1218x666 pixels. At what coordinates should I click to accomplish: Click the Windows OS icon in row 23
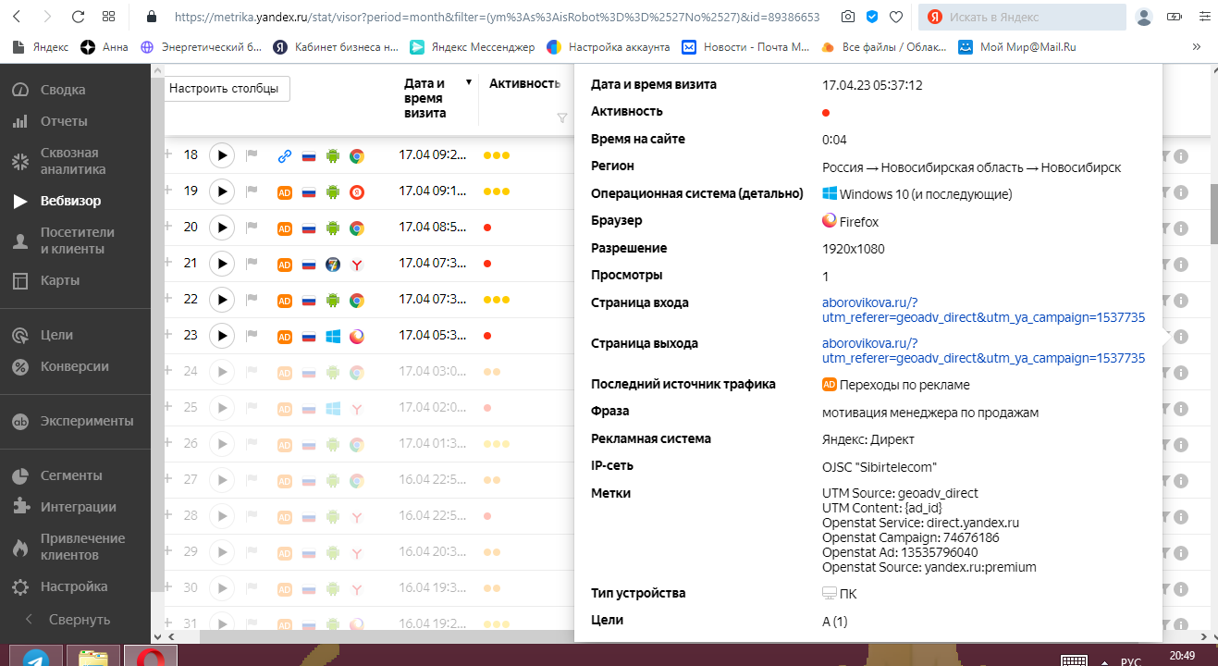333,337
